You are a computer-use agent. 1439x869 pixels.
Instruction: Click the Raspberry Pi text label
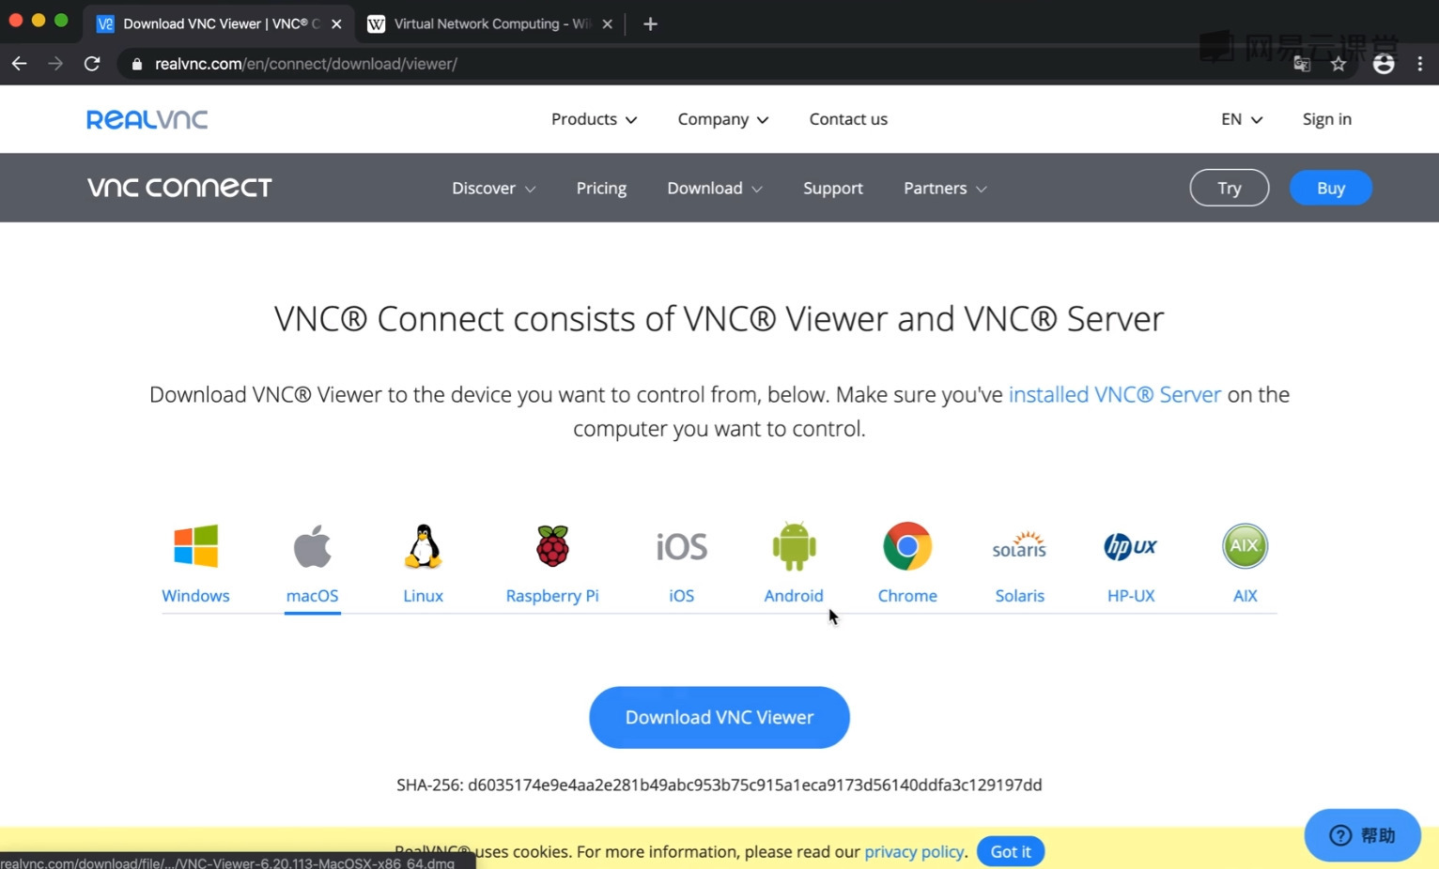point(552,596)
